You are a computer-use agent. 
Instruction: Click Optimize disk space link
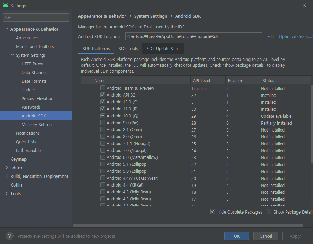coord(296,37)
